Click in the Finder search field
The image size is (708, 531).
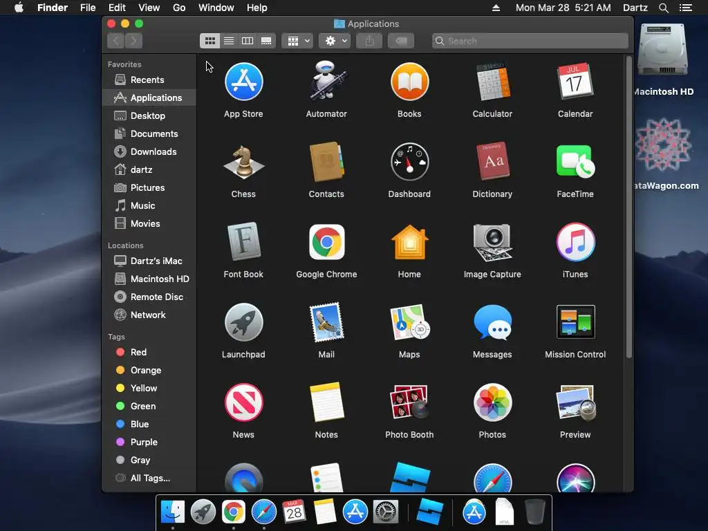coord(530,41)
